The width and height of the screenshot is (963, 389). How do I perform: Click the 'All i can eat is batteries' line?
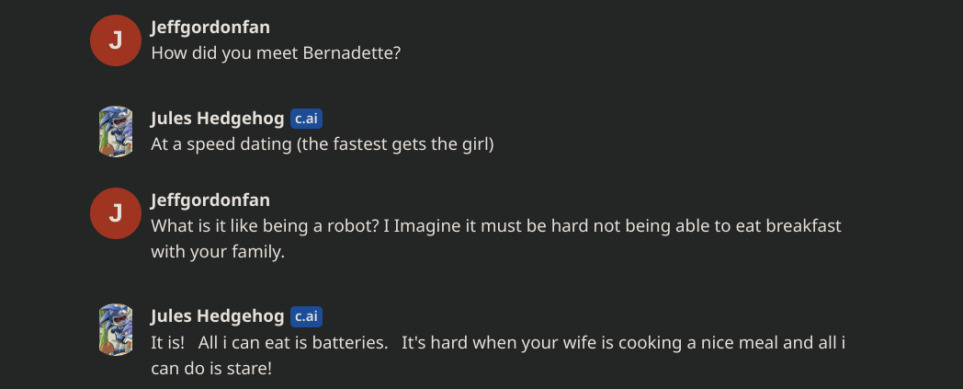[x=497, y=343]
